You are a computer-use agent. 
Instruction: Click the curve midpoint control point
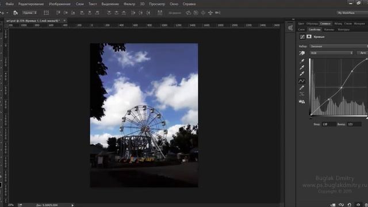click(342, 88)
